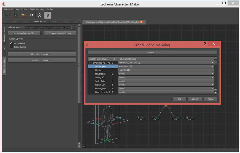The height and width of the screenshot is (153, 240).
Task: Select the leftmost foot node in graph
Action: [x=141, y=118]
